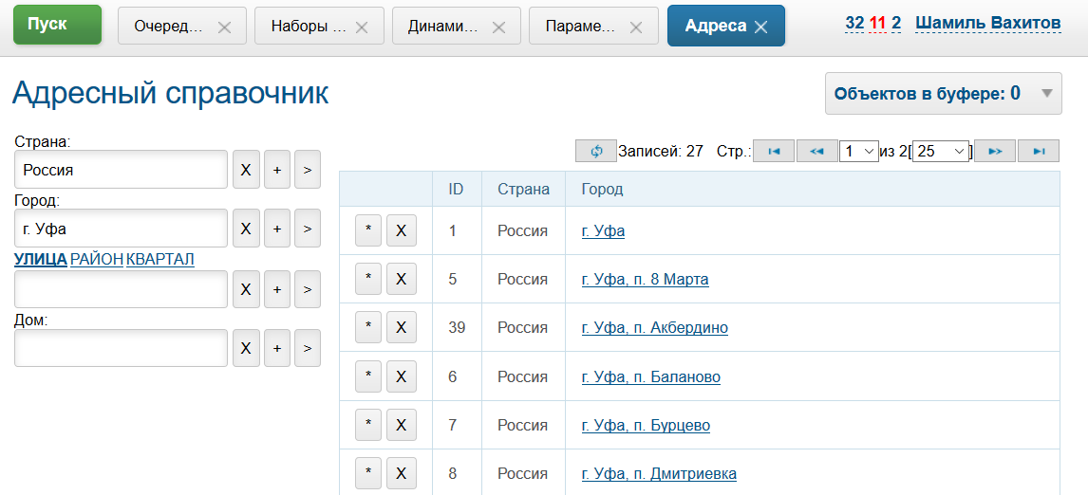The width and height of the screenshot is (1088, 495).
Task: Go to the previous page of records
Action: pos(816,151)
